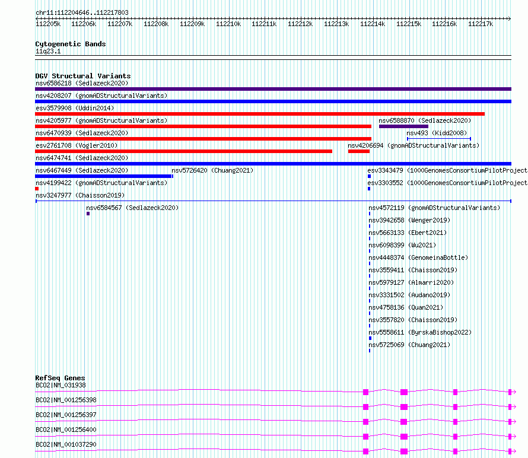Open nsv6470939 (Sedlazeck2020) label
Image resolution: width=528 pixels, height=458 pixels.
pyautogui.click(x=82, y=133)
